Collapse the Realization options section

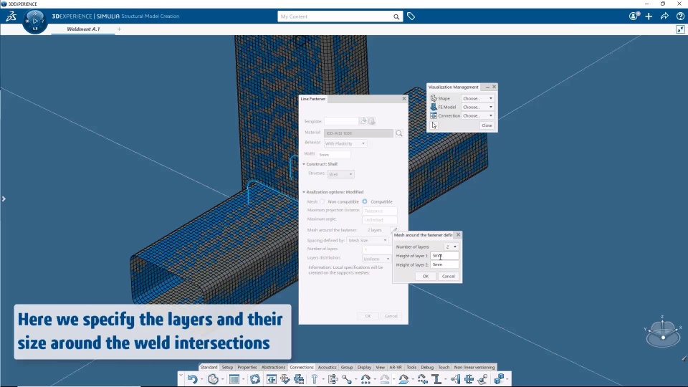coord(304,192)
